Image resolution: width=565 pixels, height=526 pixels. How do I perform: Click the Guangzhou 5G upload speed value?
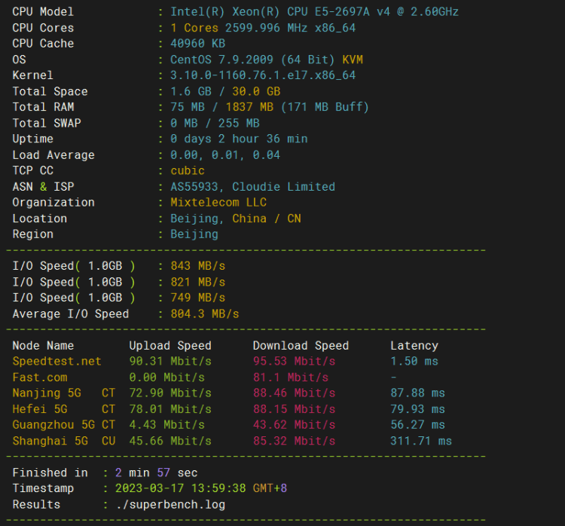[170, 425]
